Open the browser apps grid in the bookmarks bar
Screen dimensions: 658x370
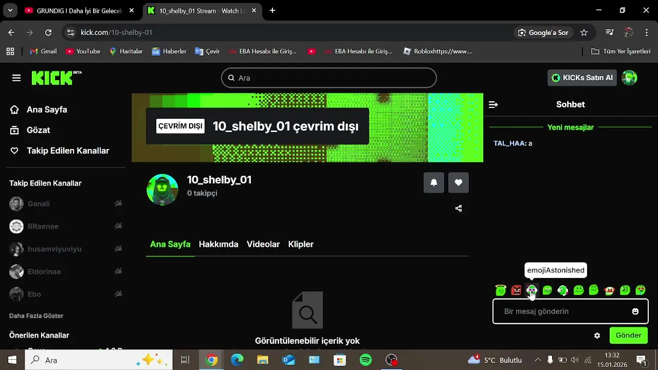(x=10, y=51)
